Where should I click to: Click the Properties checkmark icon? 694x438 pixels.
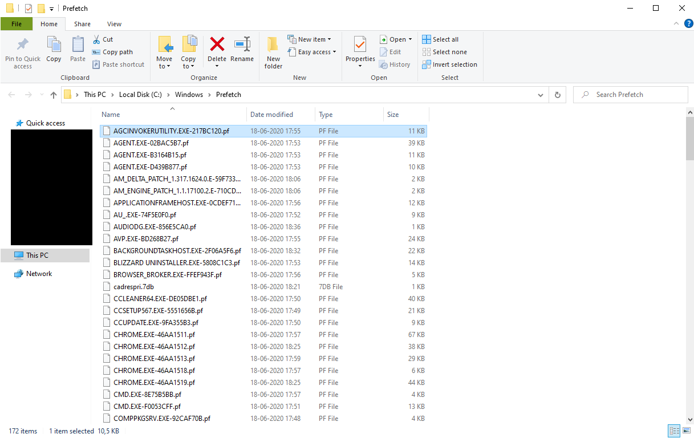click(360, 44)
